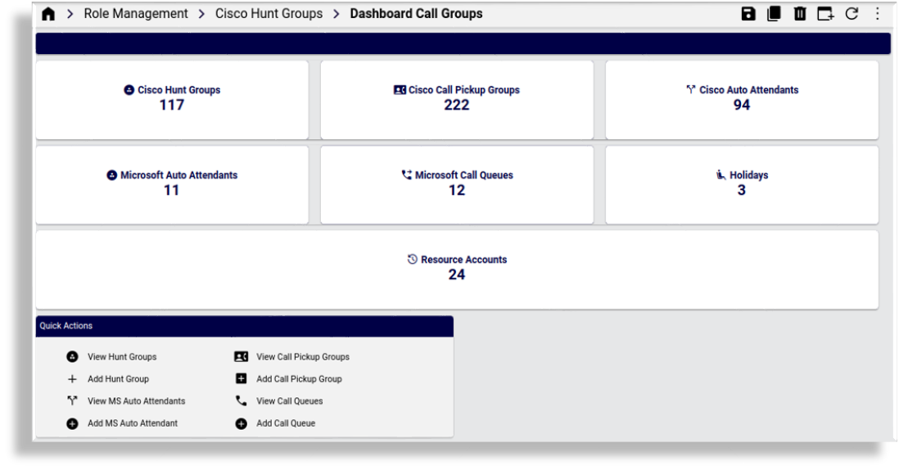Select View Call Queues quick action
The width and height of the screenshot is (899, 470).
[290, 401]
